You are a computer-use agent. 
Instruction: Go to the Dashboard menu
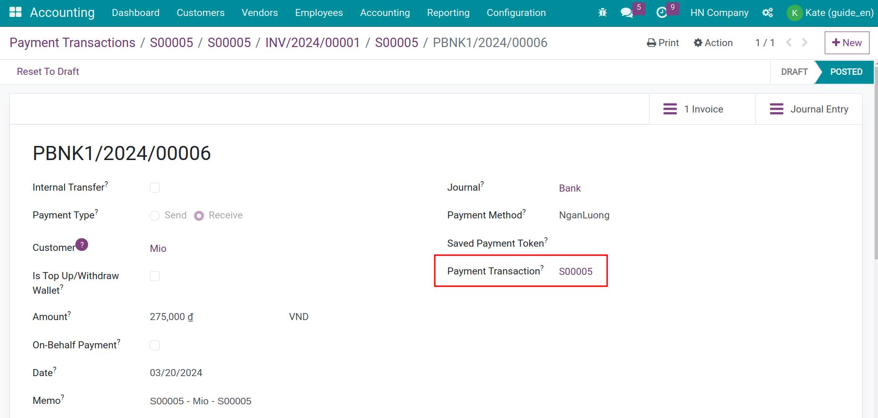tap(136, 13)
